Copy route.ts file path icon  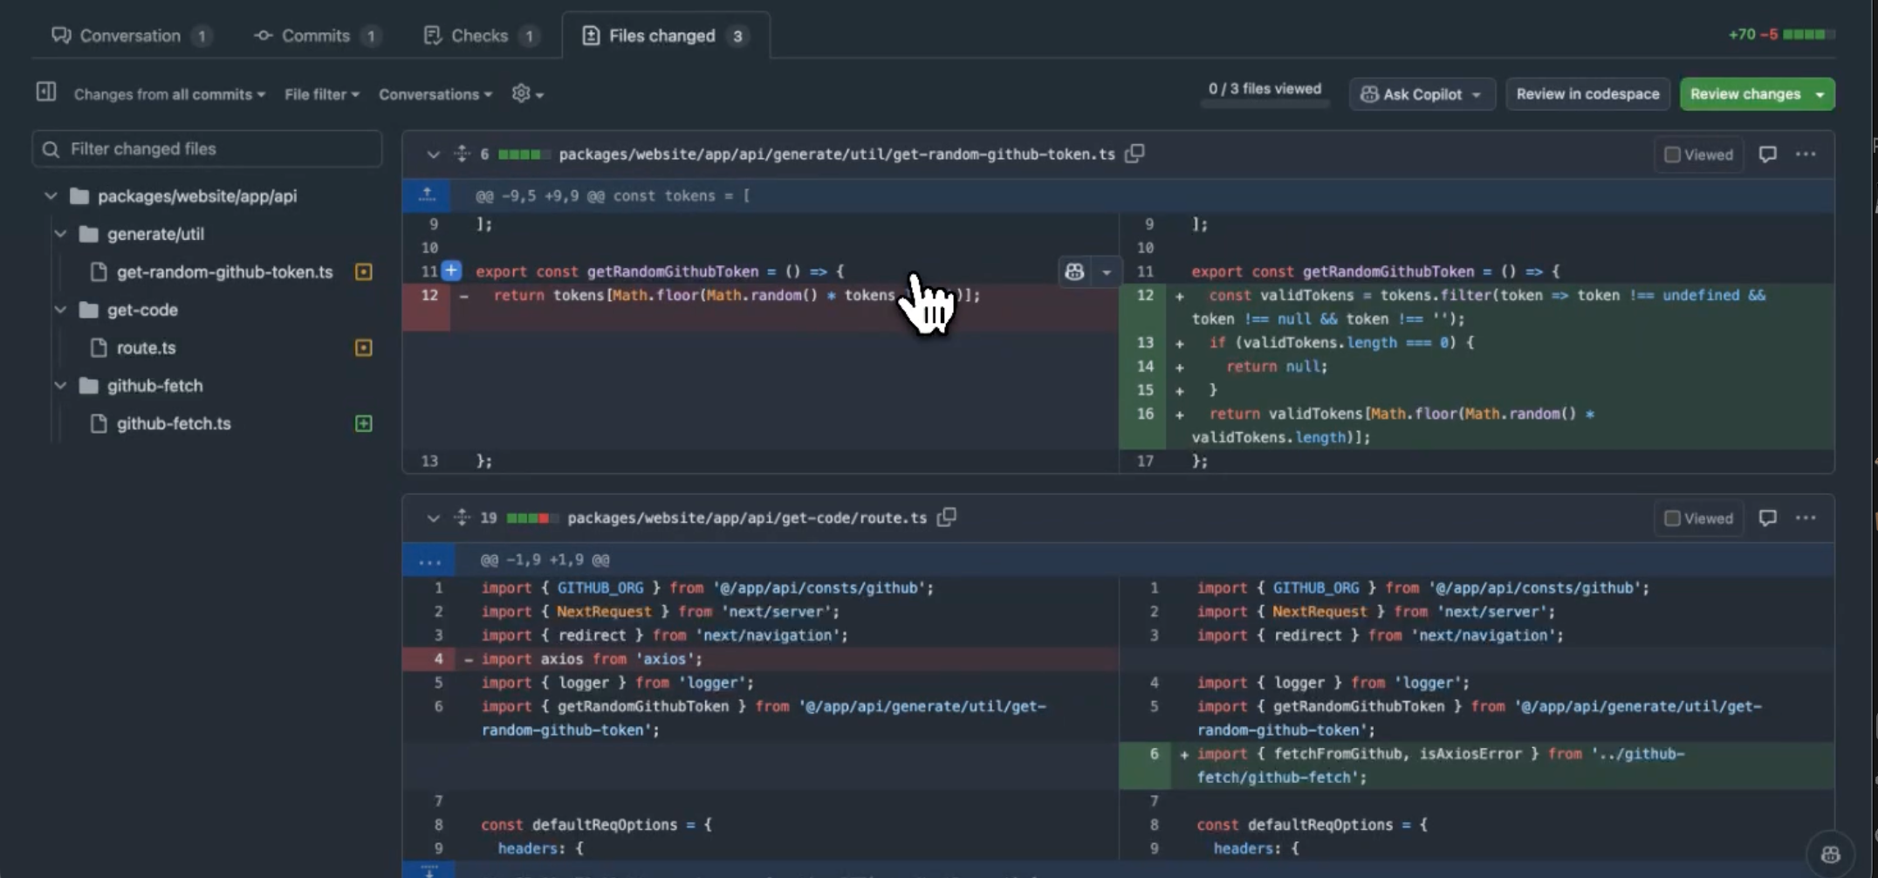click(947, 518)
